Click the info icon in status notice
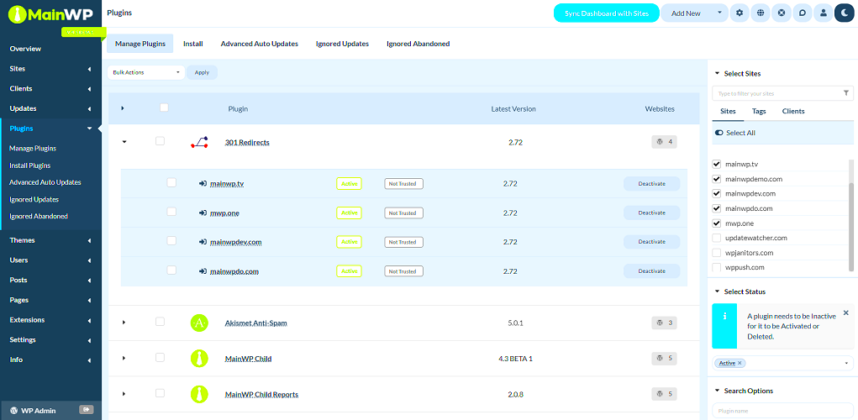858x420 pixels. (x=724, y=317)
